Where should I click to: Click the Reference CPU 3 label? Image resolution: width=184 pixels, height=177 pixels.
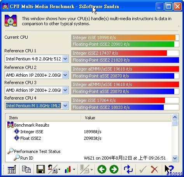pyautogui.click(x=20, y=82)
